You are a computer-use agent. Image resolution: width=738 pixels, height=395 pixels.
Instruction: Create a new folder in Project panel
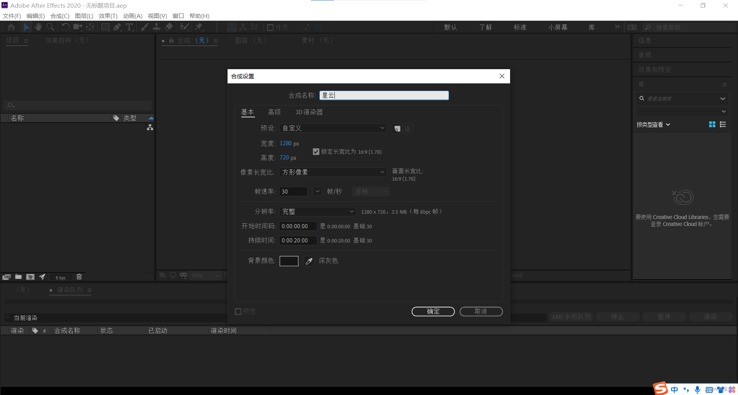pos(18,277)
